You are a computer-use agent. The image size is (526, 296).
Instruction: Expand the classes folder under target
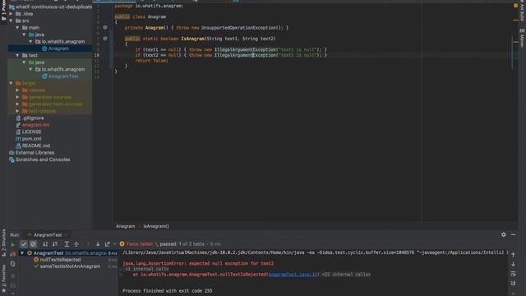[x=17, y=90]
